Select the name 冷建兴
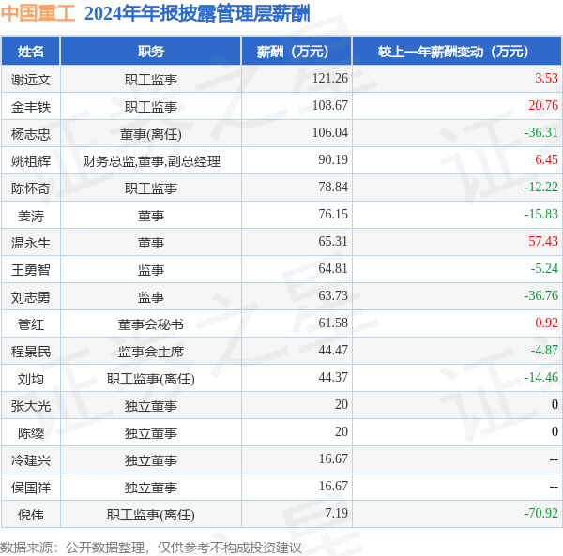Image resolution: width=563 pixels, height=556 pixels. click(x=31, y=460)
